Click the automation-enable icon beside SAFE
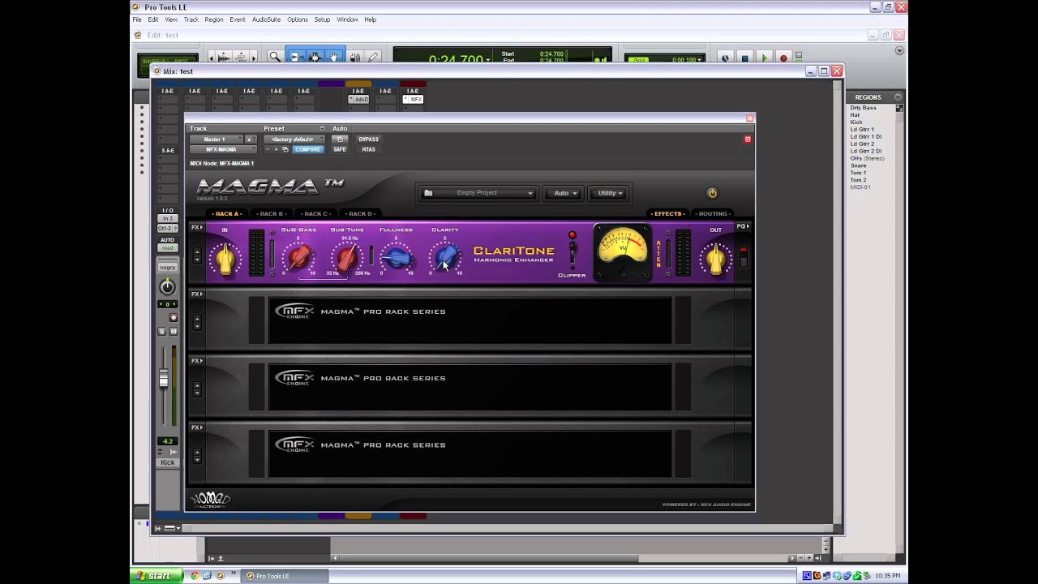This screenshot has width=1038, height=584. tap(340, 140)
